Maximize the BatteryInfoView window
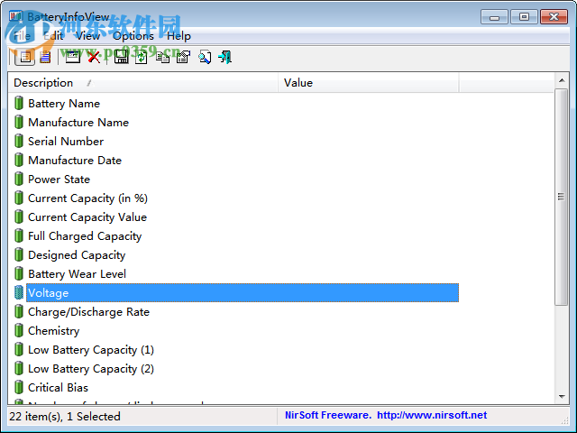The image size is (577, 433). pos(524,17)
